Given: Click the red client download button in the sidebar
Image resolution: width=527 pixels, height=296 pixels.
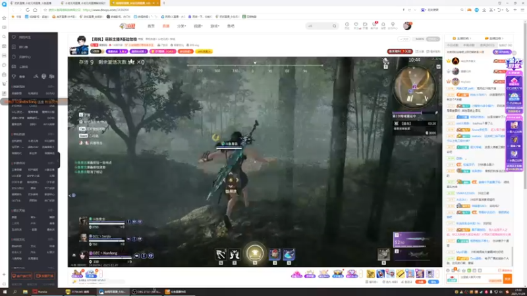Looking at the screenshot, I should point(22,276).
